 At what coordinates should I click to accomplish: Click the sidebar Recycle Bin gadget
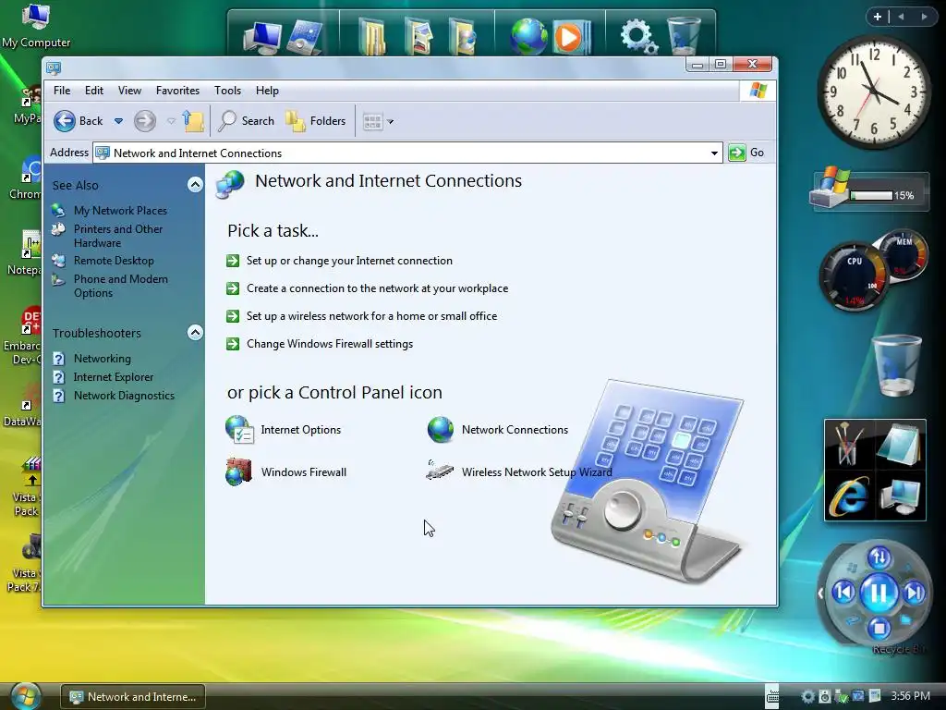pos(897,365)
